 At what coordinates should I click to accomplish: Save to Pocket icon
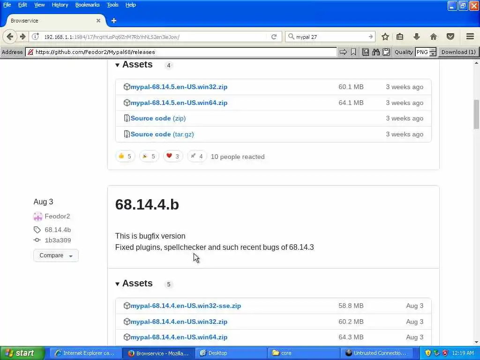pos(450,37)
